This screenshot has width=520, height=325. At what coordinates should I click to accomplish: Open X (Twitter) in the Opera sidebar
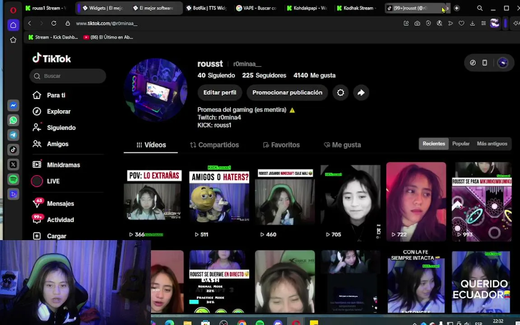[13, 164]
